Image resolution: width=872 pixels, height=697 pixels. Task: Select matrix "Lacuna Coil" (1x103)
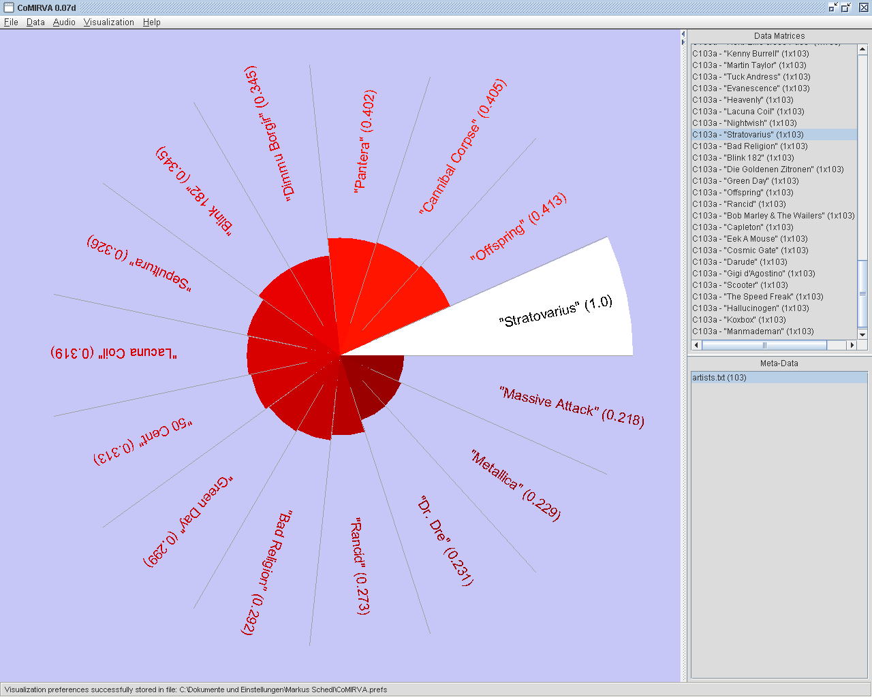point(774,112)
